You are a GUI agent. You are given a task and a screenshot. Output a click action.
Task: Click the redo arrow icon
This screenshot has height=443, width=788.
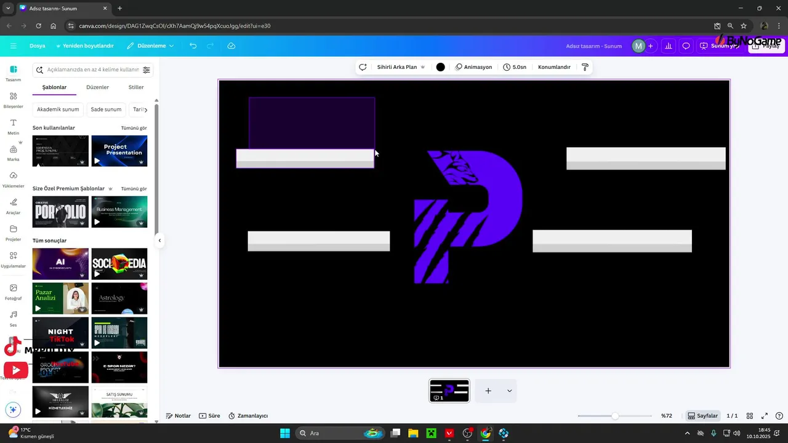point(210,46)
